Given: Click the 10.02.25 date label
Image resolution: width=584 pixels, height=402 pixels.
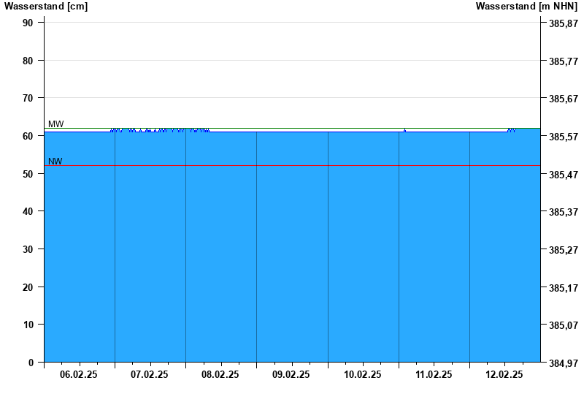Looking at the screenshot, I should (363, 375).
